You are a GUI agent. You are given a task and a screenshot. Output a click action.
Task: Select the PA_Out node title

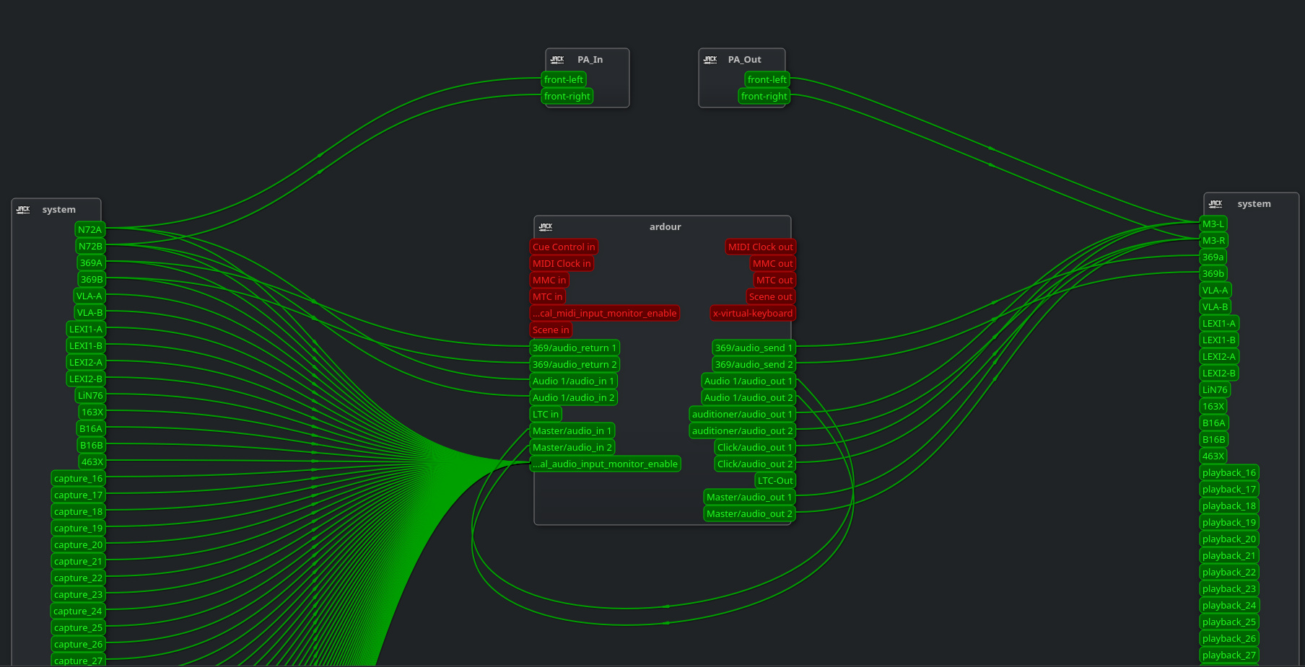744,60
